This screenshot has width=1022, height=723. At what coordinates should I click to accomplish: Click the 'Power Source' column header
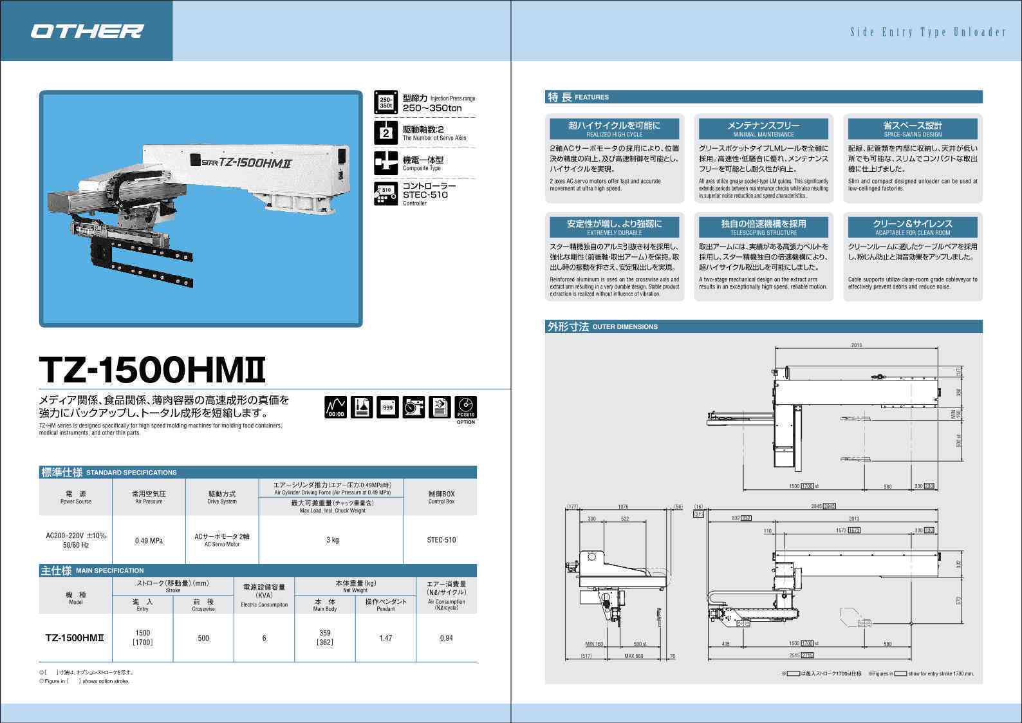pyautogui.click(x=76, y=497)
